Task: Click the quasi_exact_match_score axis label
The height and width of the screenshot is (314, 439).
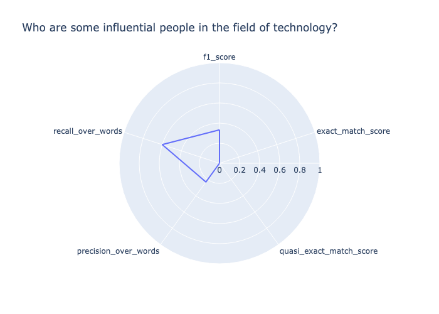Action: pos(329,251)
